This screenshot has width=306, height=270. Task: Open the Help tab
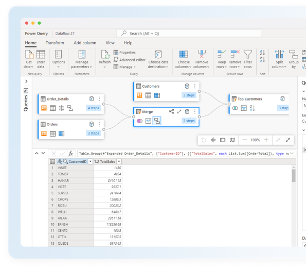(x=128, y=43)
